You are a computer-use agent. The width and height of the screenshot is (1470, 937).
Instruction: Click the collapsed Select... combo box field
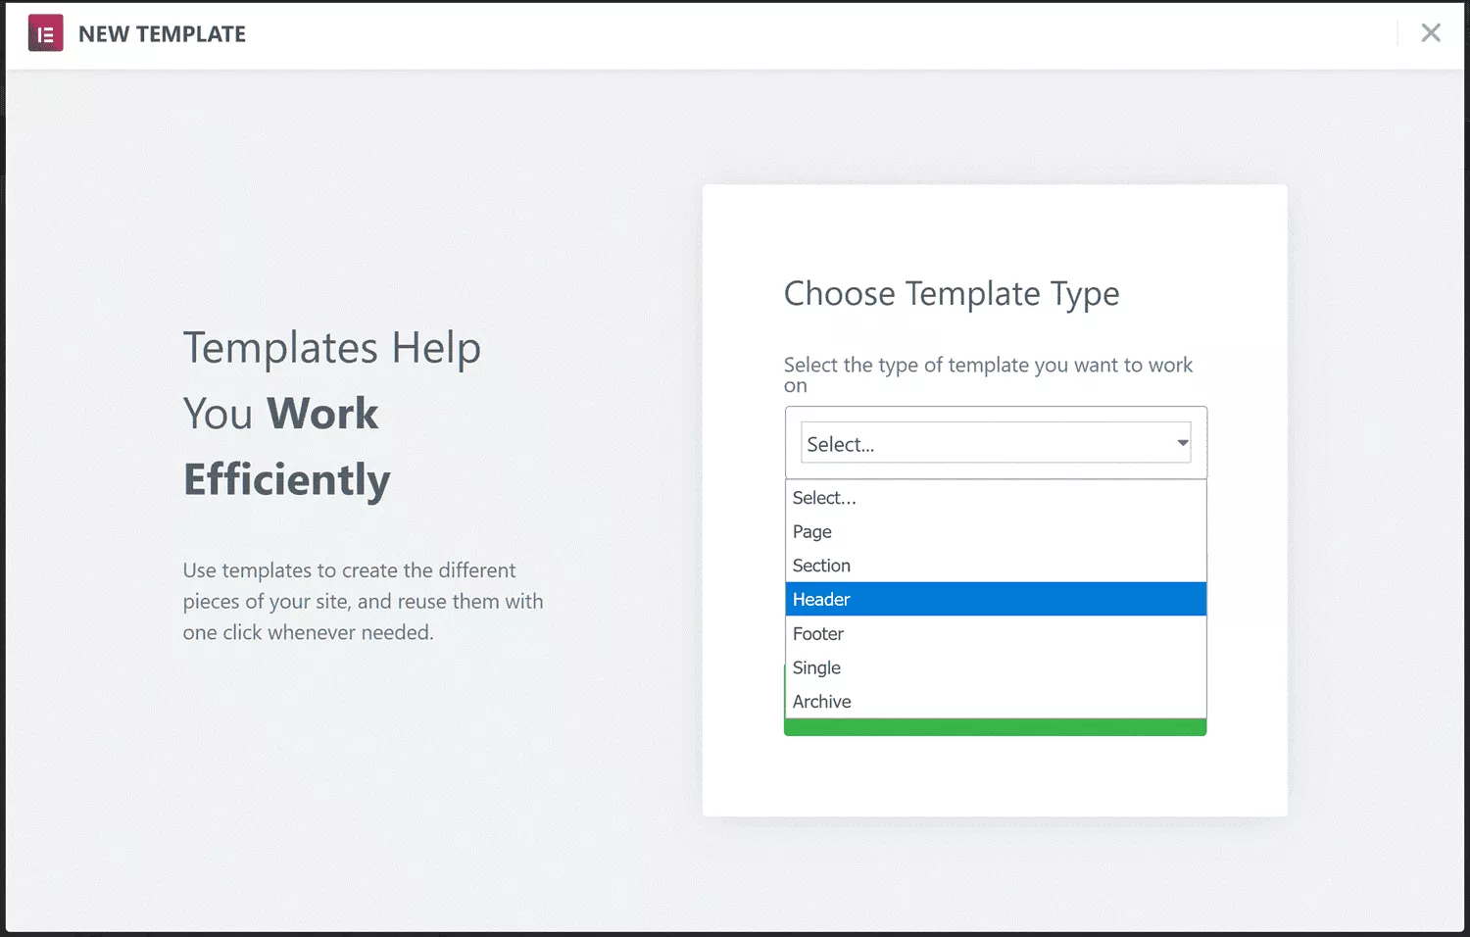[980, 444]
